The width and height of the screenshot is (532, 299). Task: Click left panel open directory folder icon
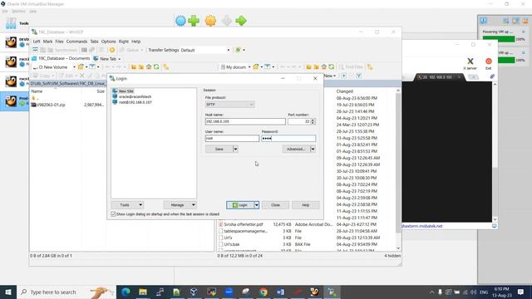[81, 67]
